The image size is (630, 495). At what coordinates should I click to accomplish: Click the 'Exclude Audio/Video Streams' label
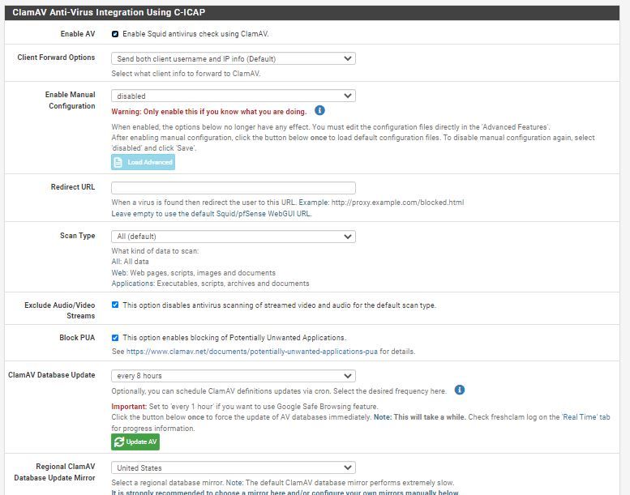(x=59, y=310)
